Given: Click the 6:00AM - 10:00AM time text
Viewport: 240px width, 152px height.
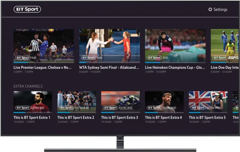Looking at the screenshot, I should click(221, 72).
